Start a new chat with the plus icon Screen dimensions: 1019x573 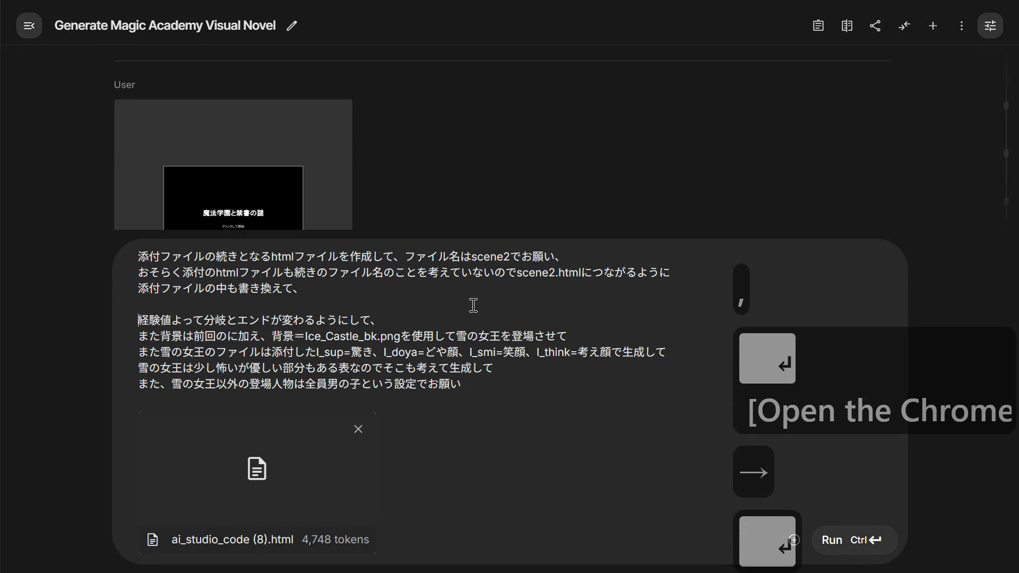pos(932,25)
